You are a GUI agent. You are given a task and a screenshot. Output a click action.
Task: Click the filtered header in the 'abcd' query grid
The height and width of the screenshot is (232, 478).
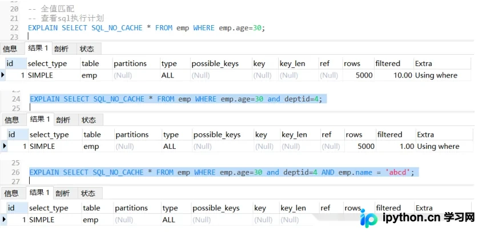(388, 208)
